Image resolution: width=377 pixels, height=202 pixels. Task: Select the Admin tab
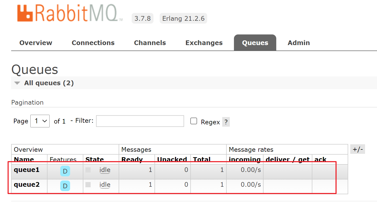pyautogui.click(x=299, y=43)
